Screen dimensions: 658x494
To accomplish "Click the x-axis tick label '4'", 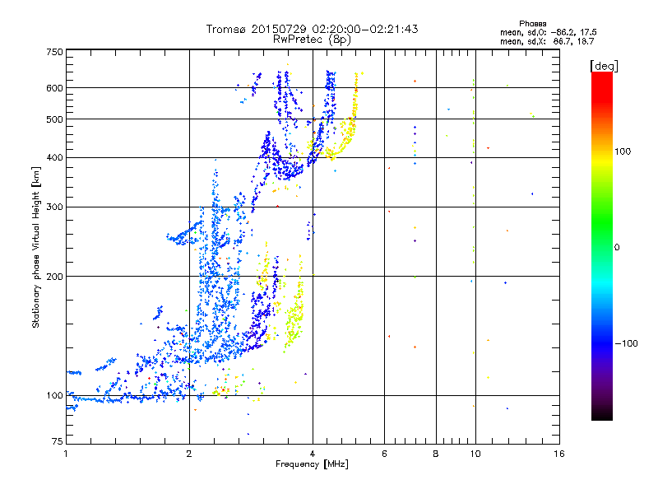I will [x=313, y=454].
